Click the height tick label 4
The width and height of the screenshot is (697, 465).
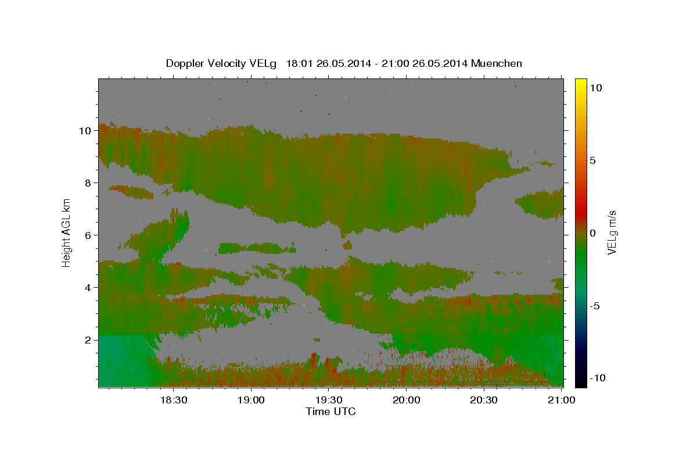tap(89, 288)
